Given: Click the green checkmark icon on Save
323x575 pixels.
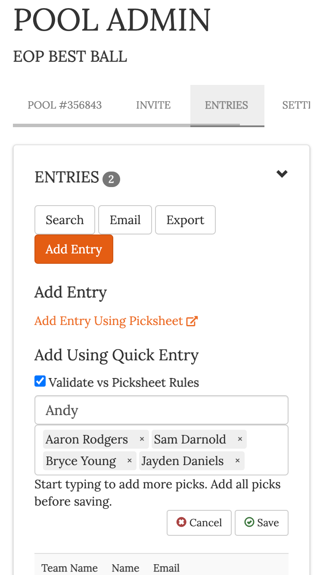Looking at the screenshot, I should 249,522.
